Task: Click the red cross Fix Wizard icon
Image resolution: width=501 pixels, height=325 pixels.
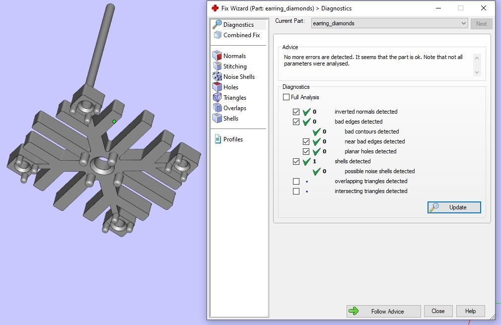Action: click(x=215, y=8)
